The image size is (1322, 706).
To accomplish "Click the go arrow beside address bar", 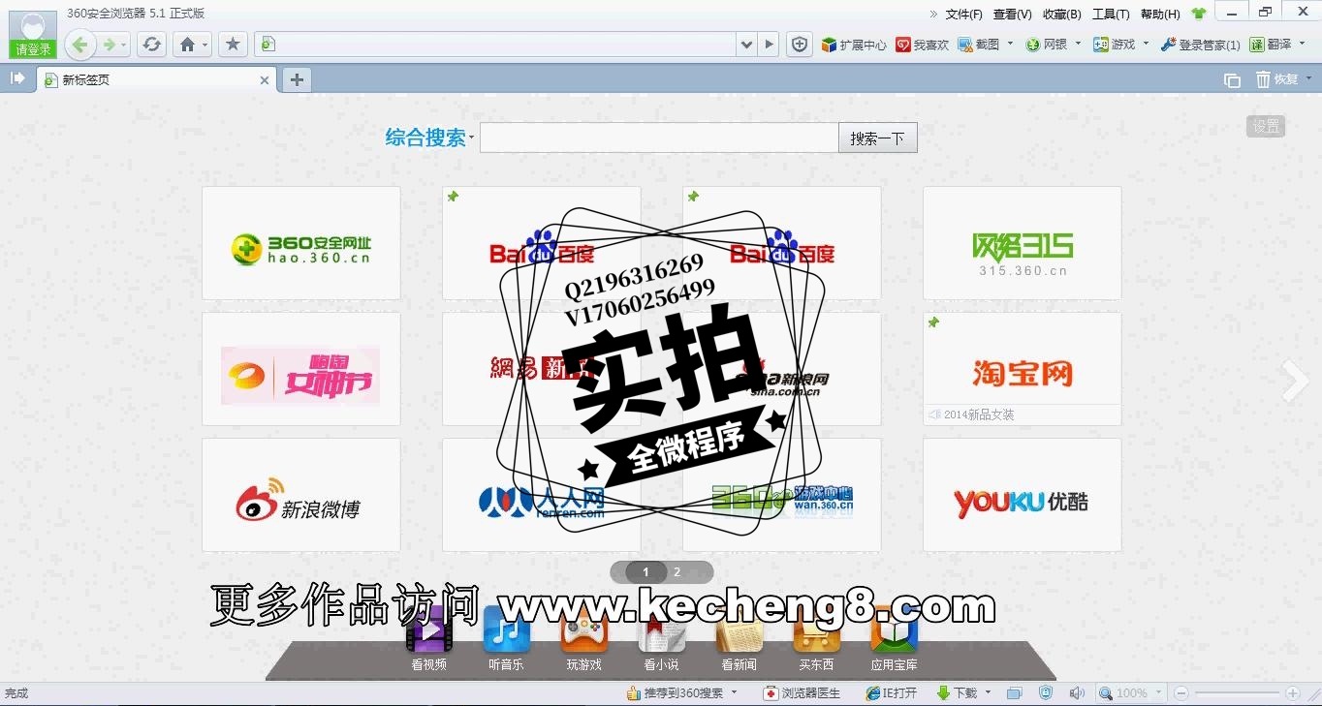I will 770,45.
